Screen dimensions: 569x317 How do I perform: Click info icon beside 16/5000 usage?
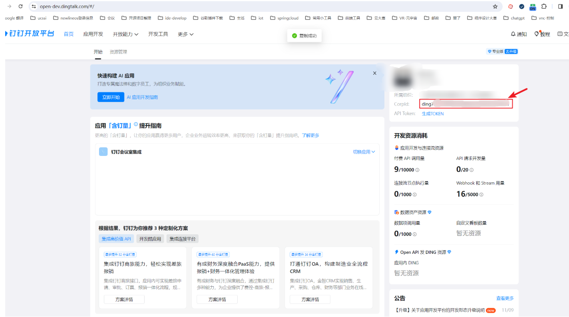[481, 195]
